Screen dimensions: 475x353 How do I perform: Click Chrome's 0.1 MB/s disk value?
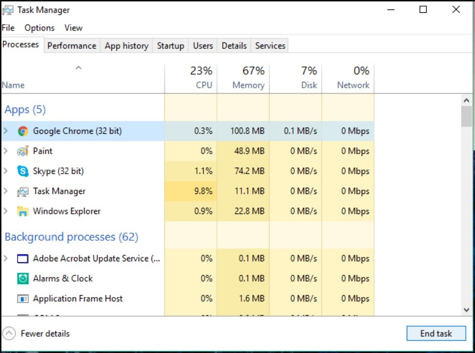300,131
